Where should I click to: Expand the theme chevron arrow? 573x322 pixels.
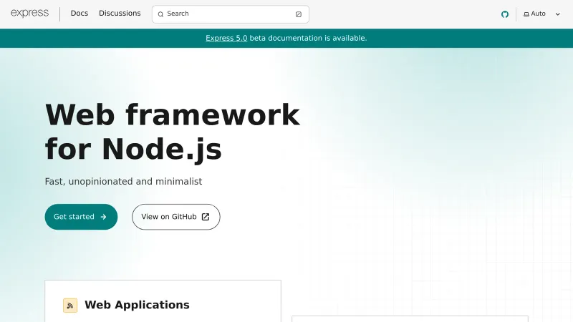558,14
